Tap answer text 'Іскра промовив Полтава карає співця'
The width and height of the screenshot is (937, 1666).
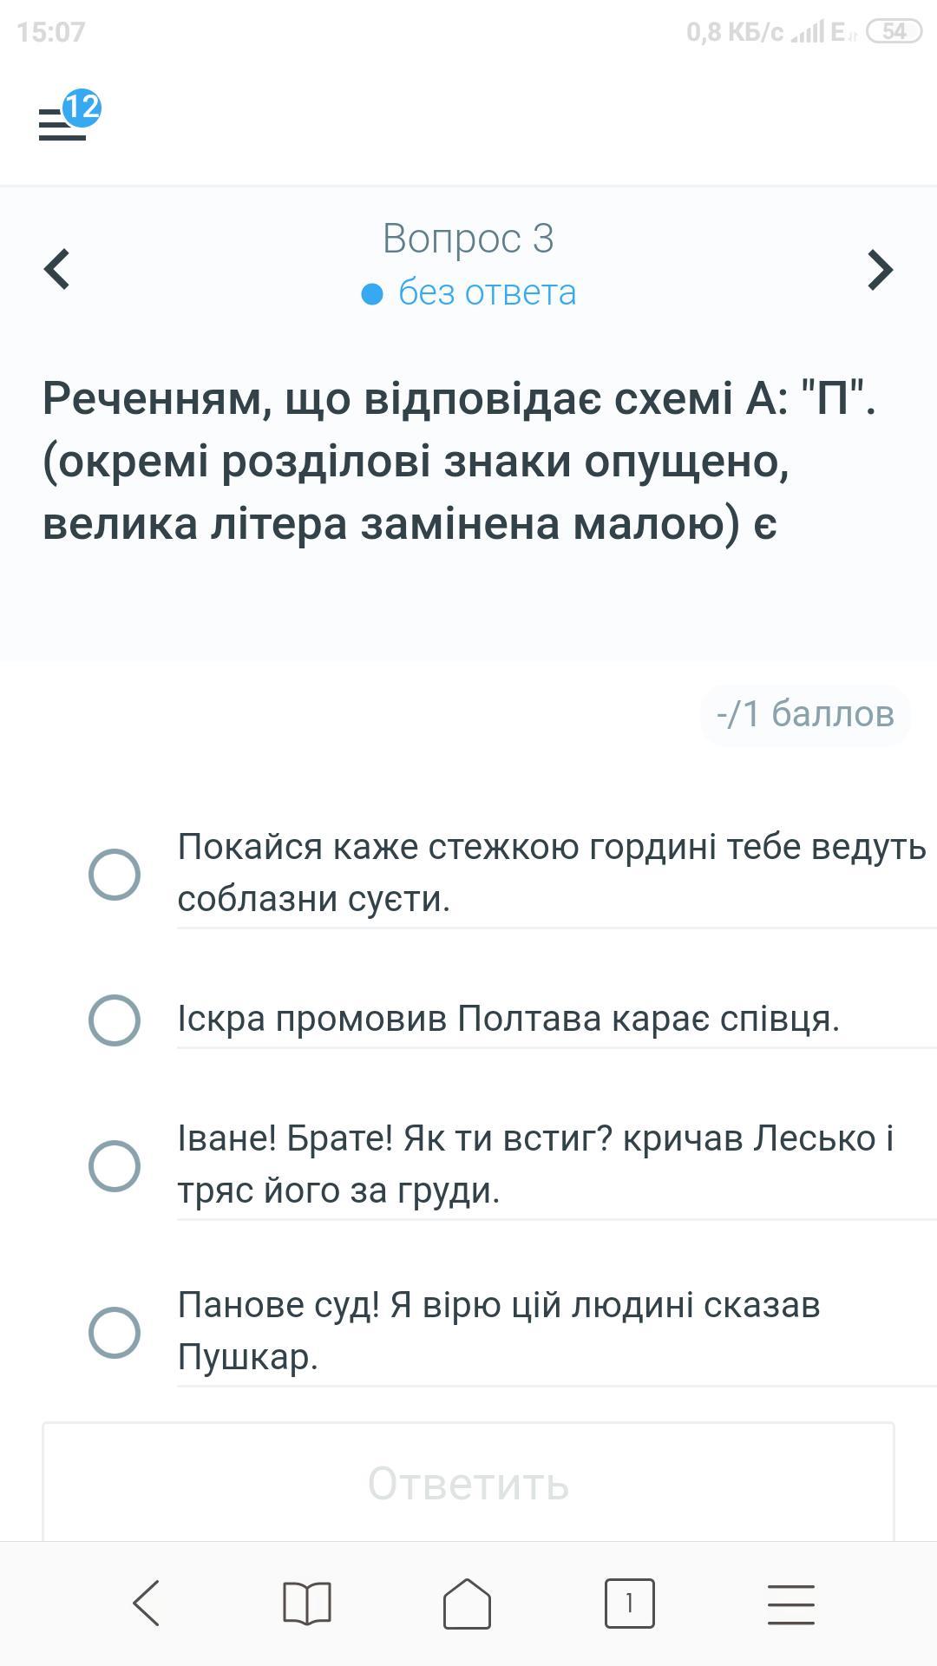point(508,1019)
